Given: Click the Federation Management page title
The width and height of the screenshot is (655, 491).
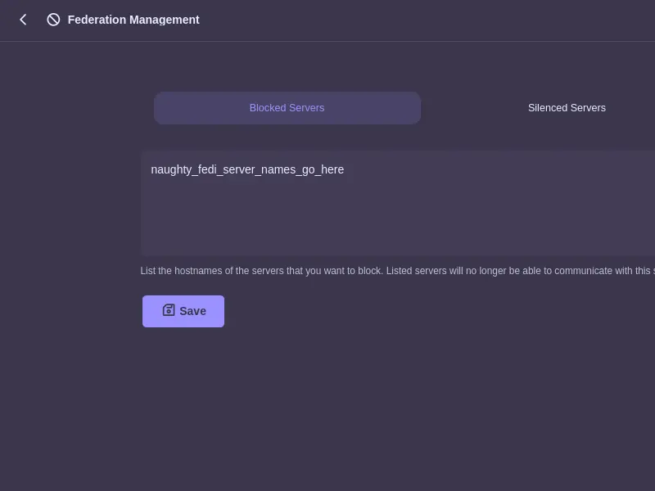Looking at the screenshot, I should click(x=133, y=20).
